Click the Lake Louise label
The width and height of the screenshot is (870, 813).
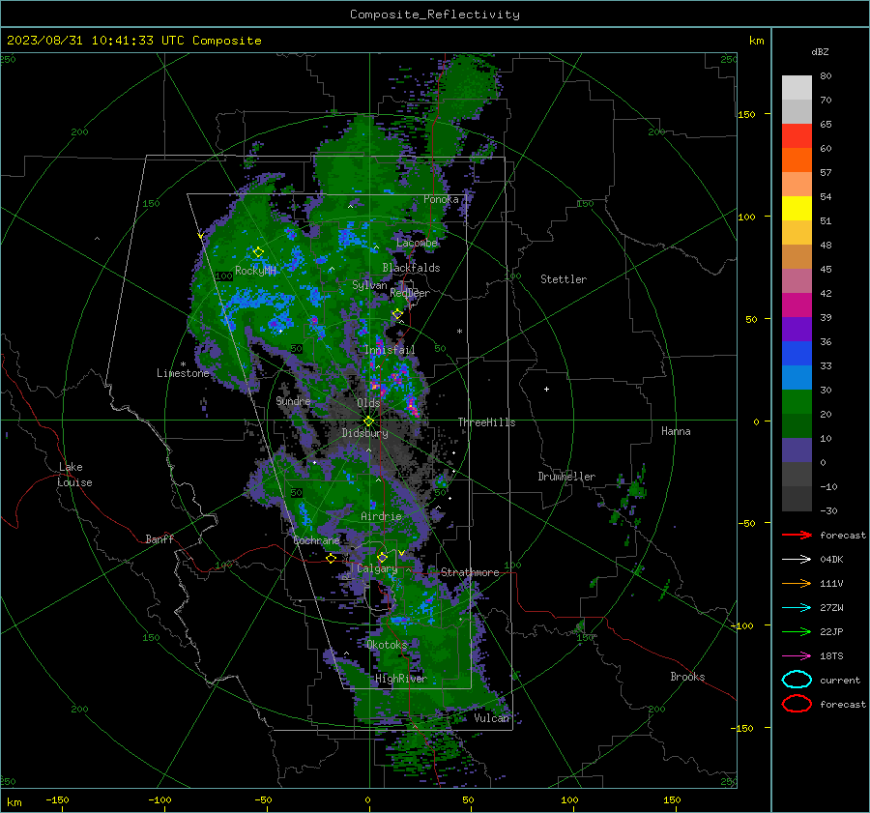pyautogui.click(x=74, y=475)
